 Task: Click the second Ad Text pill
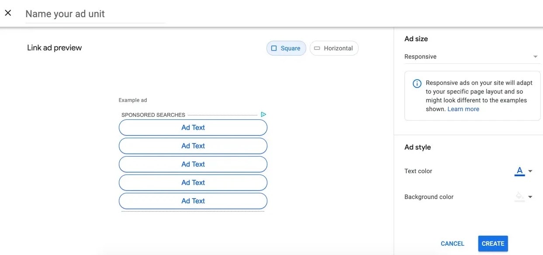(x=193, y=146)
